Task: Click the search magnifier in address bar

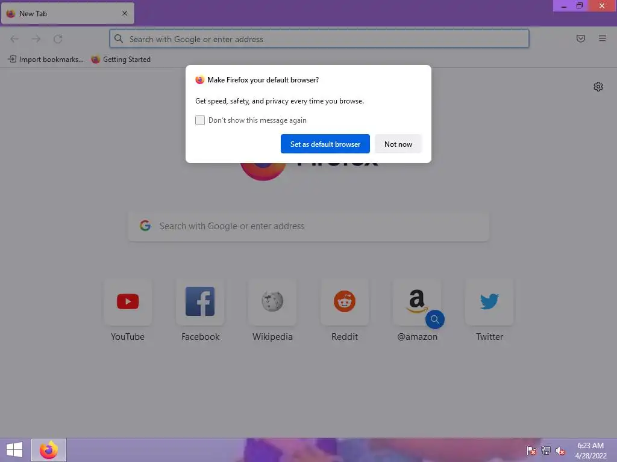Action: pos(119,38)
